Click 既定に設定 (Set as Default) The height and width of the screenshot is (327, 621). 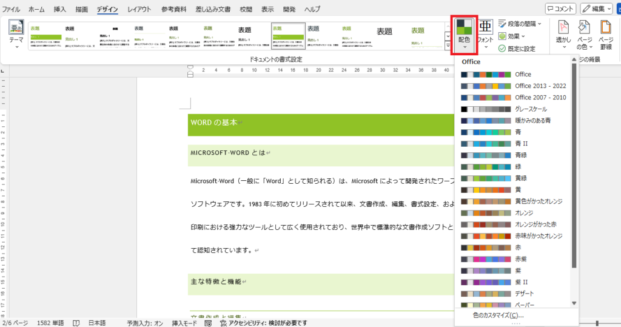[x=517, y=49]
